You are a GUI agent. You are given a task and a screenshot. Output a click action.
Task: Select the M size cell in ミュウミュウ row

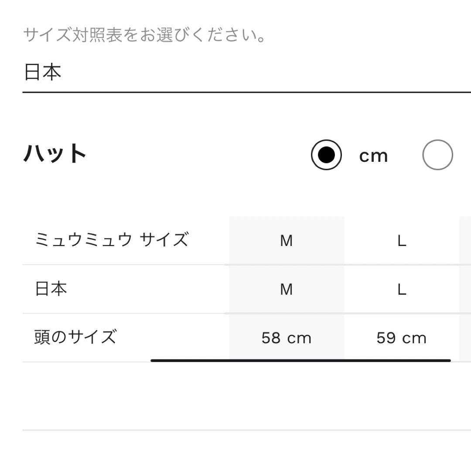(x=286, y=240)
